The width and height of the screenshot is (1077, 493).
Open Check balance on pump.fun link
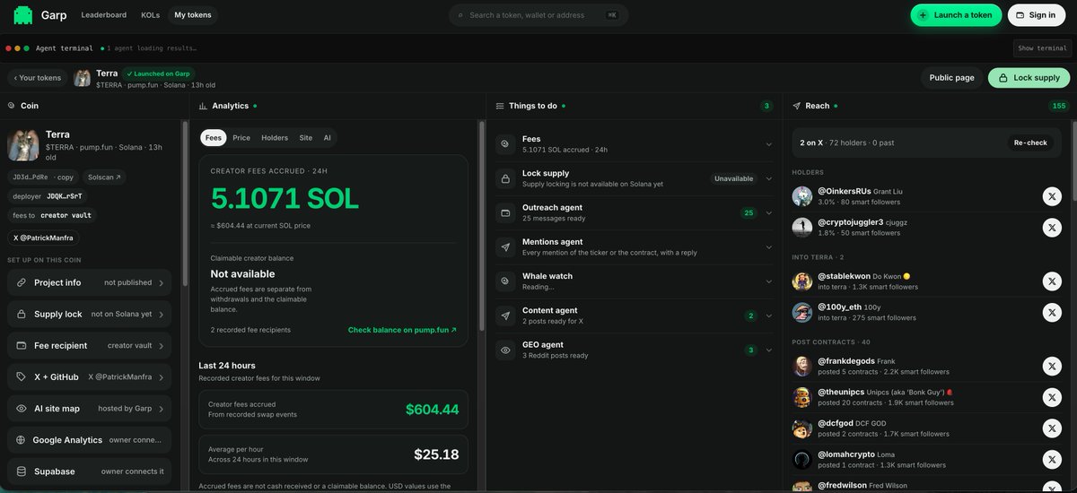coord(402,330)
